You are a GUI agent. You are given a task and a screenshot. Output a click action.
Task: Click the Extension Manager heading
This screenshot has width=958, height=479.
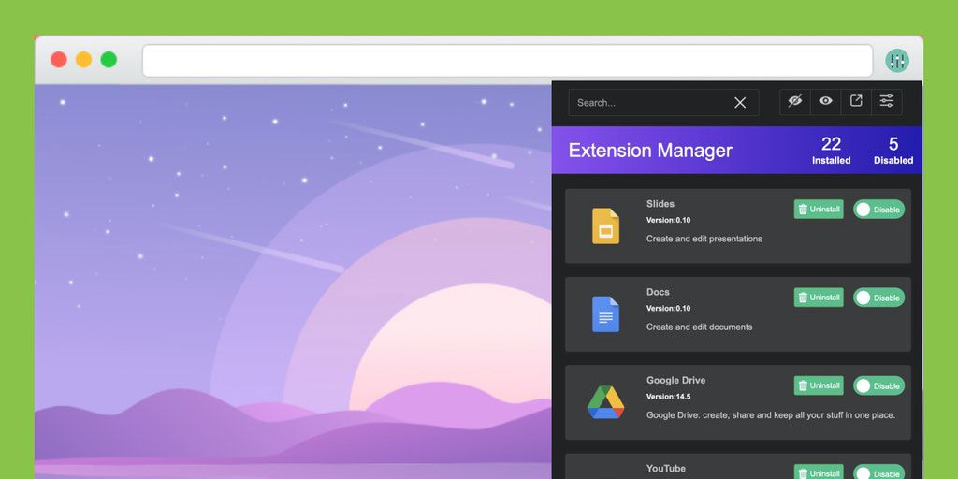coord(650,151)
